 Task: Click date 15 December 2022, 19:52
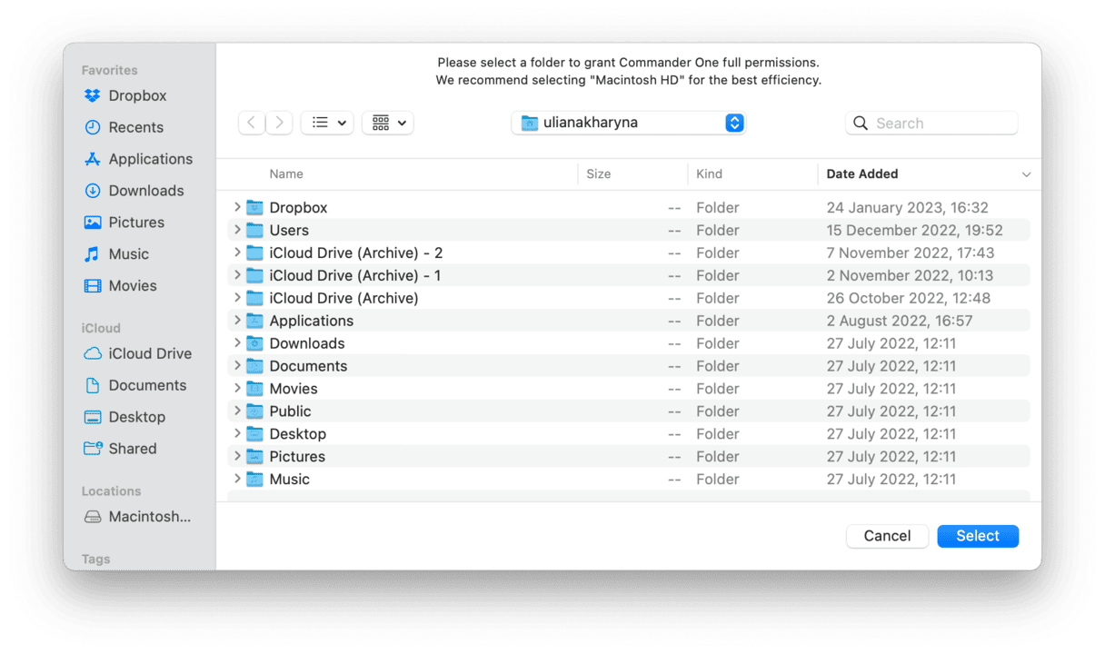915,230
